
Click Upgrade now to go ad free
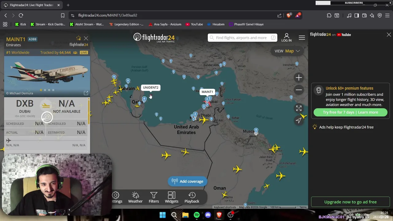350,202
